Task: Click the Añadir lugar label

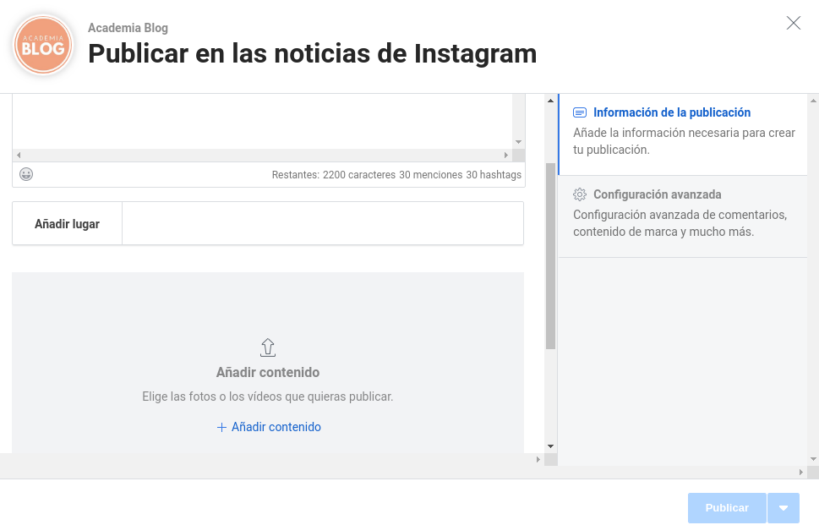Action: (67, 223)
